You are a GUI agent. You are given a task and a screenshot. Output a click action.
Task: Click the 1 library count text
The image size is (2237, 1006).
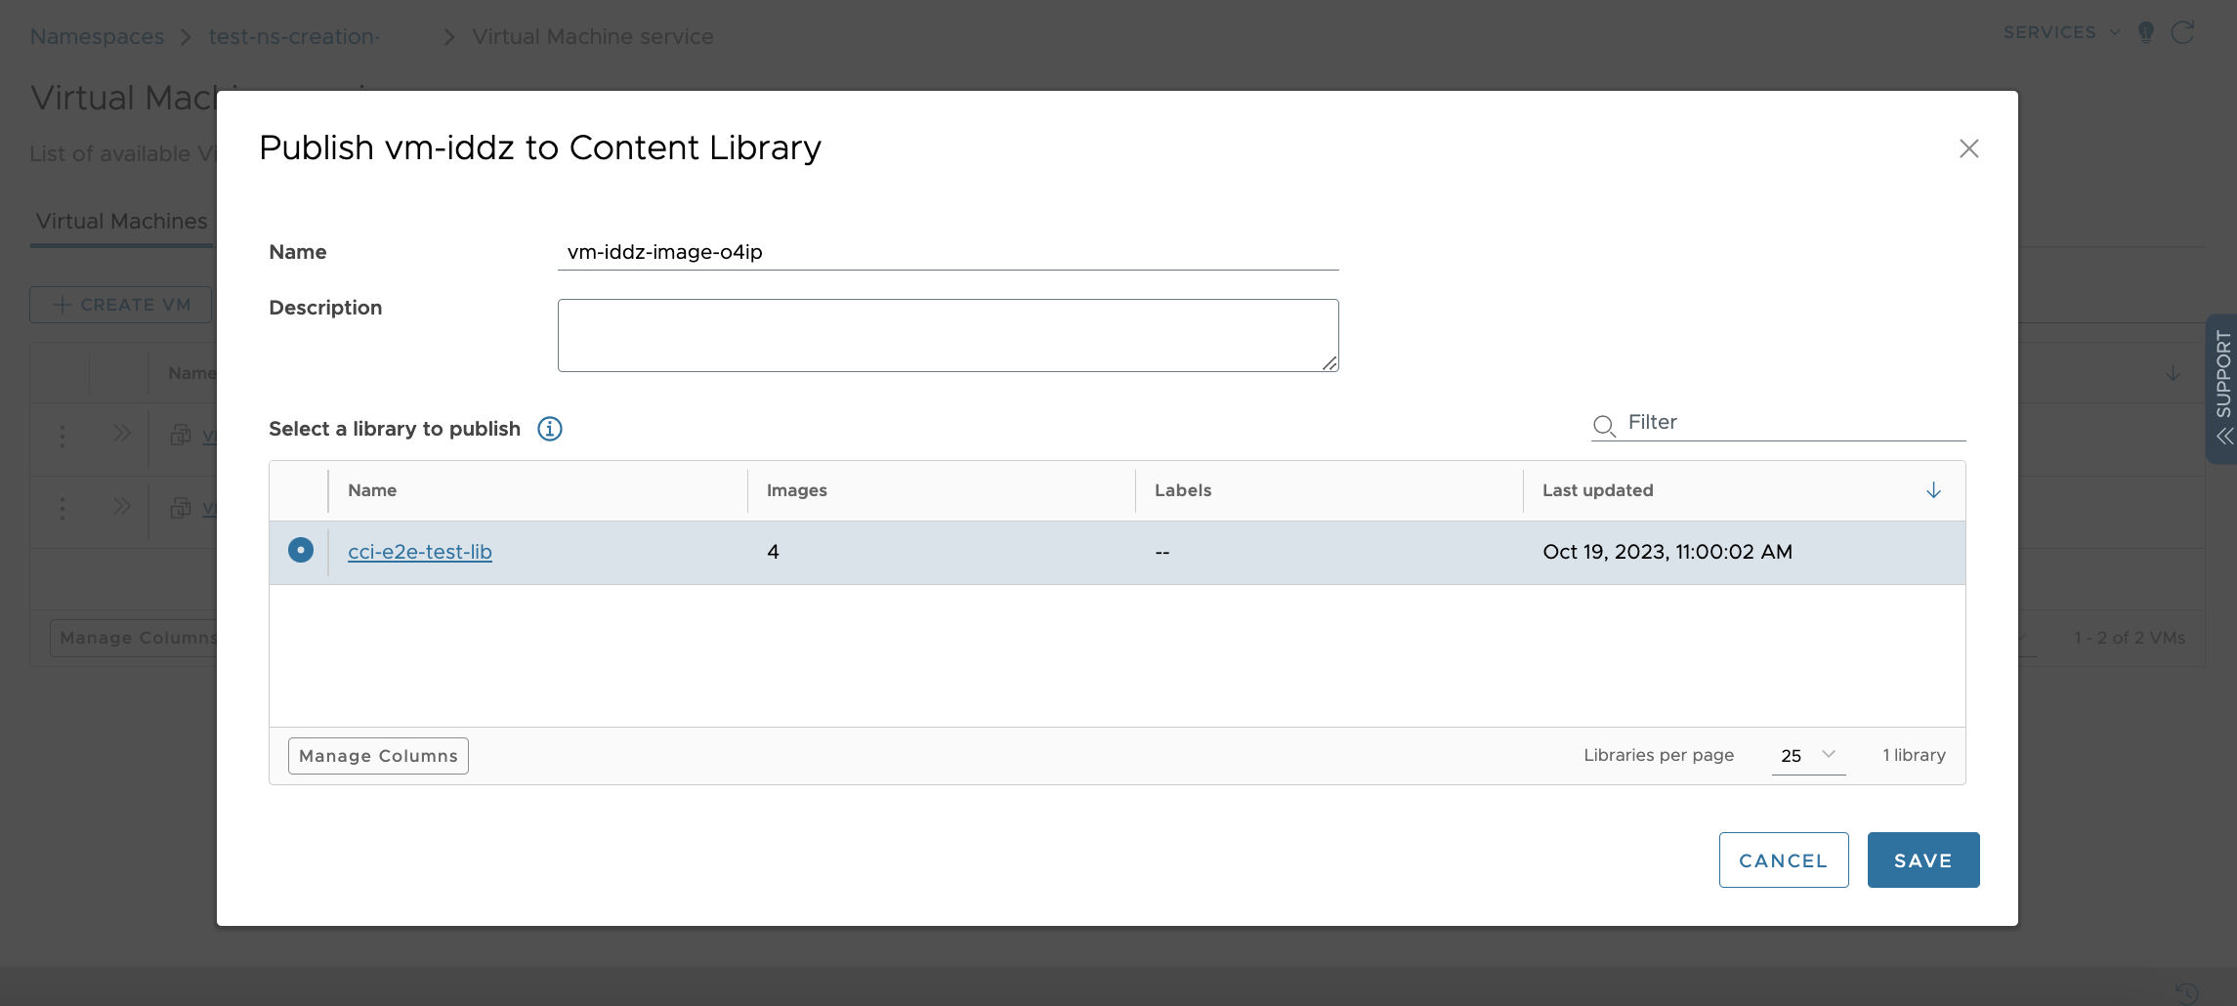point(1914,755)
